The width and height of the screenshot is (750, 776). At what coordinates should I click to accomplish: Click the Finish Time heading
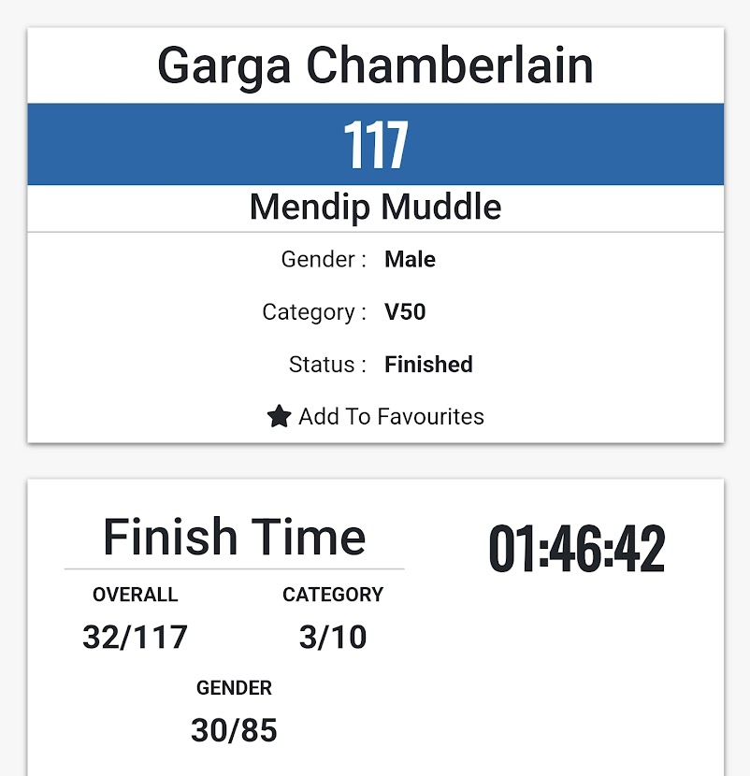point(234,537)
